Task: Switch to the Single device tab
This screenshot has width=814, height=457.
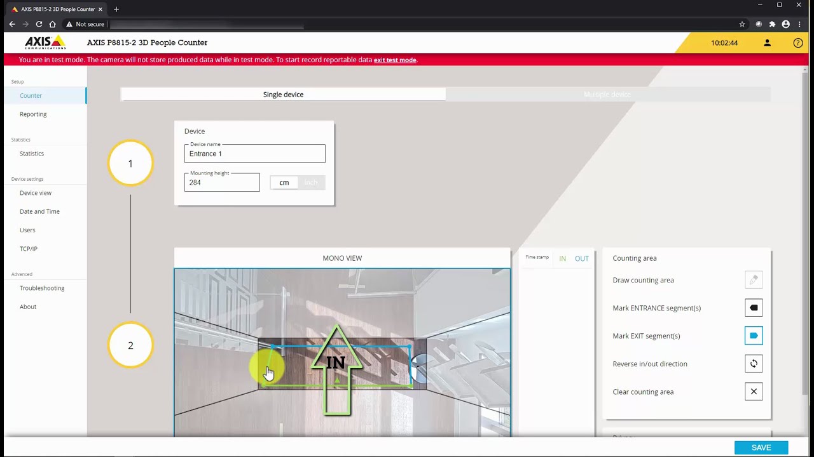Action: (283, 95)
